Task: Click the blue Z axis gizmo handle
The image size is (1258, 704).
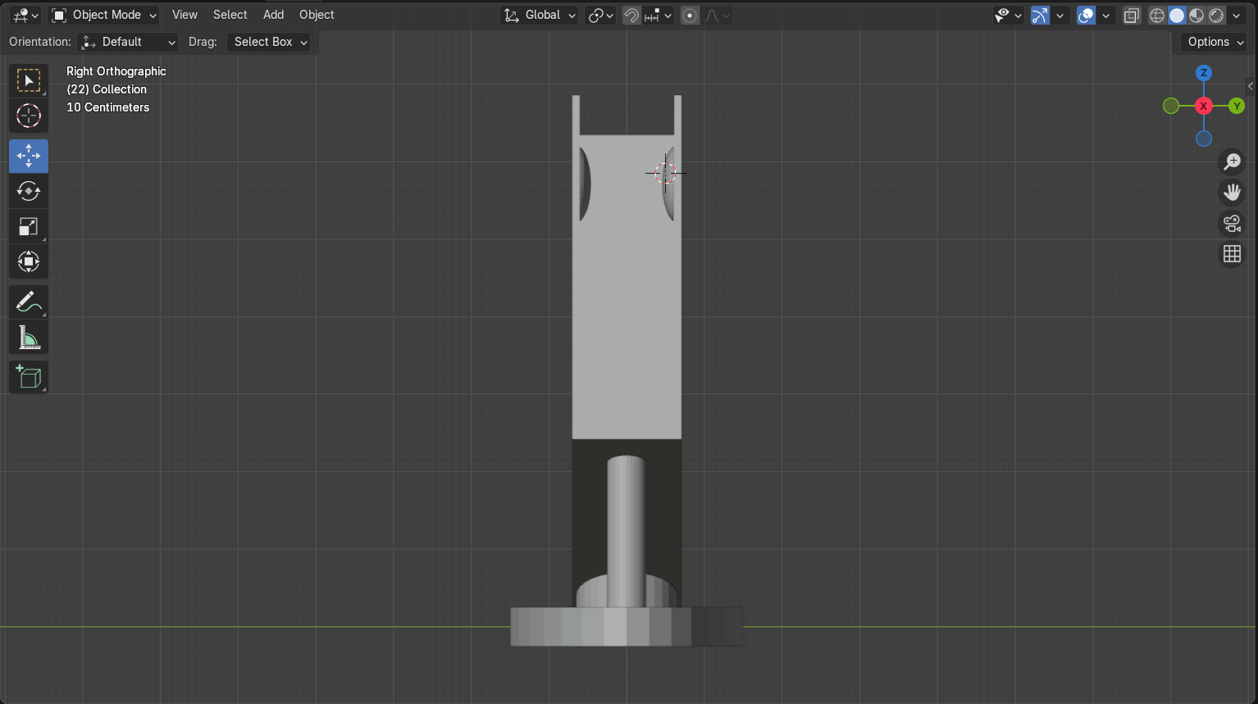Action: point(1203,73)
